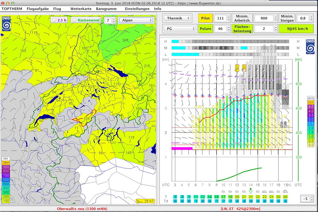Click the 2.0 m/s climb legend swatch

311,128
